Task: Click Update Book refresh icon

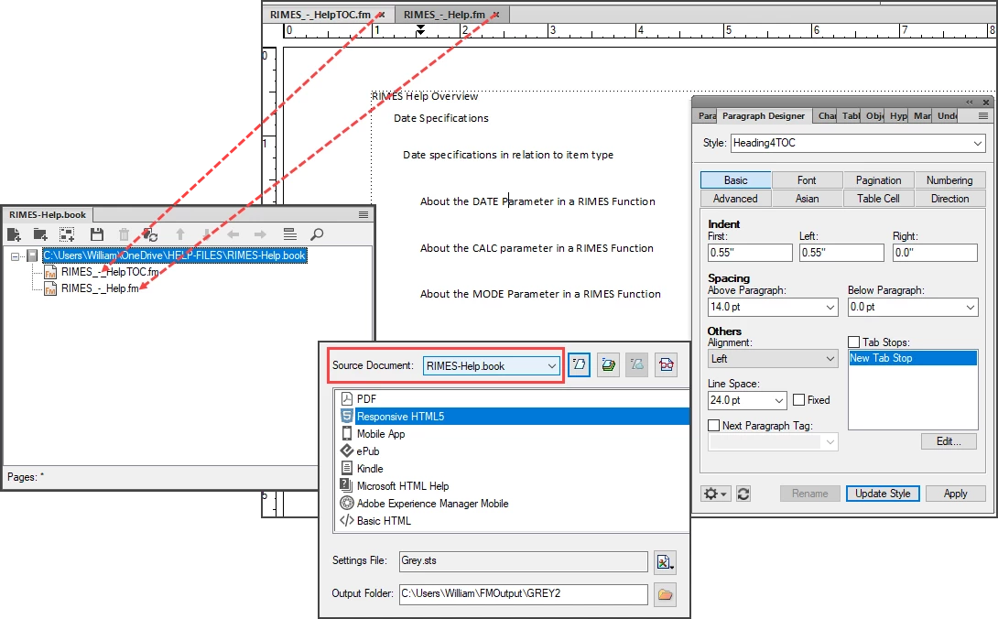Action: click(150, 234)
